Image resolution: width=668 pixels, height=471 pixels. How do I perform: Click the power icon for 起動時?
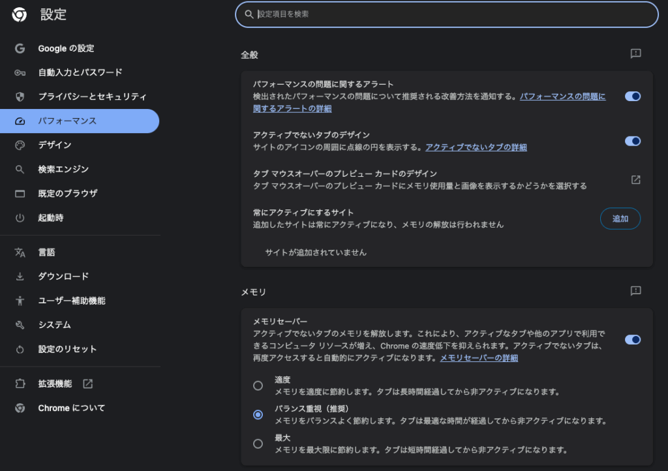tap(20, 218)
